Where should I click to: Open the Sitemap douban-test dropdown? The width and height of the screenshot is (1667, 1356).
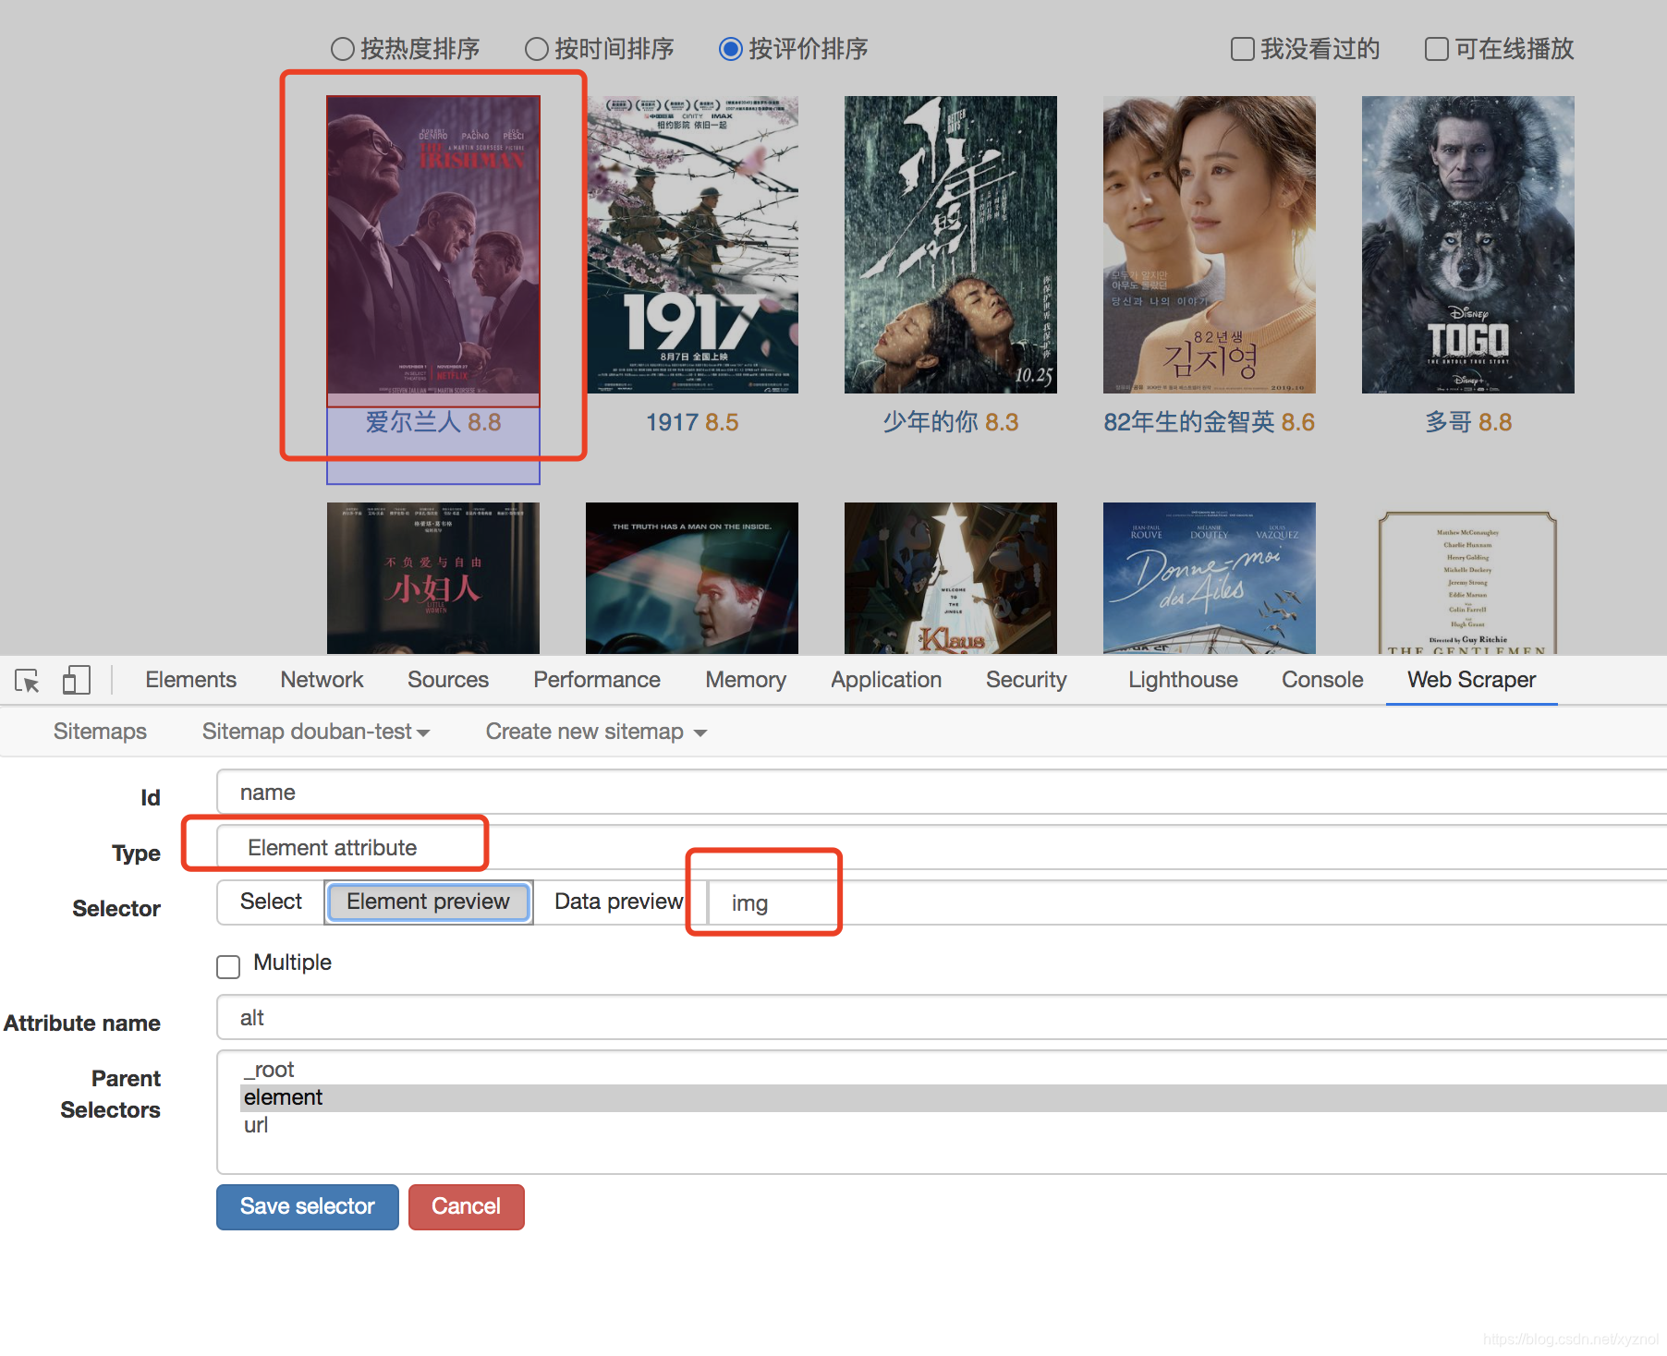pyautogui.click(x=316, y=732)
